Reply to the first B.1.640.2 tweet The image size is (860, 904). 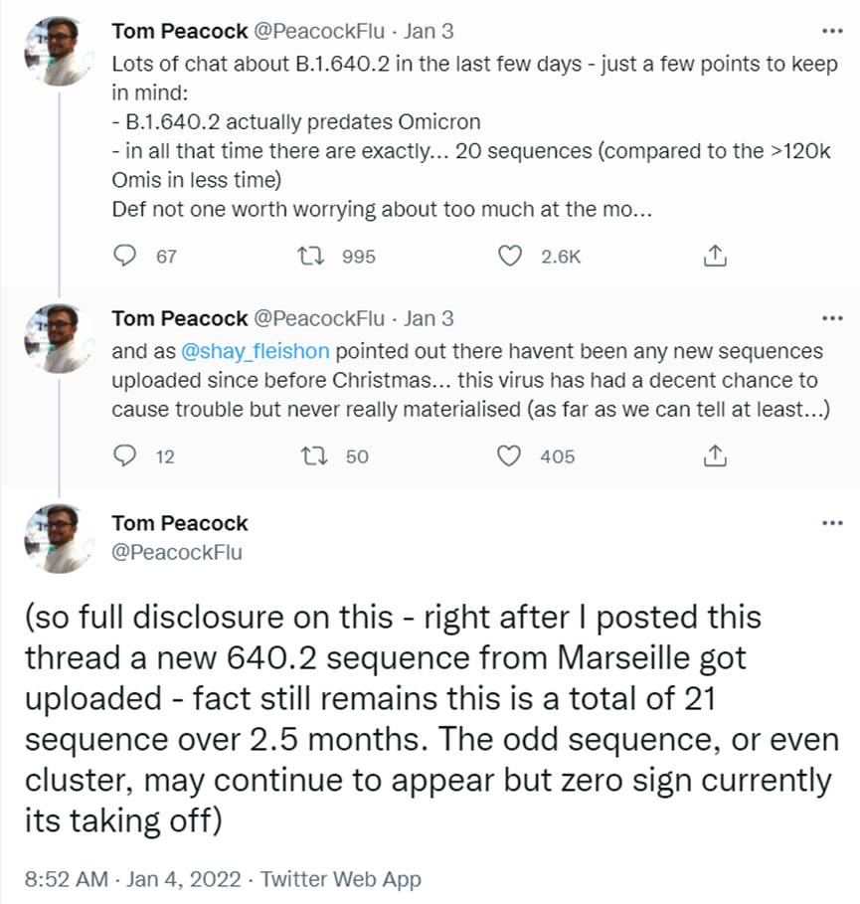(x=125, y=256)
